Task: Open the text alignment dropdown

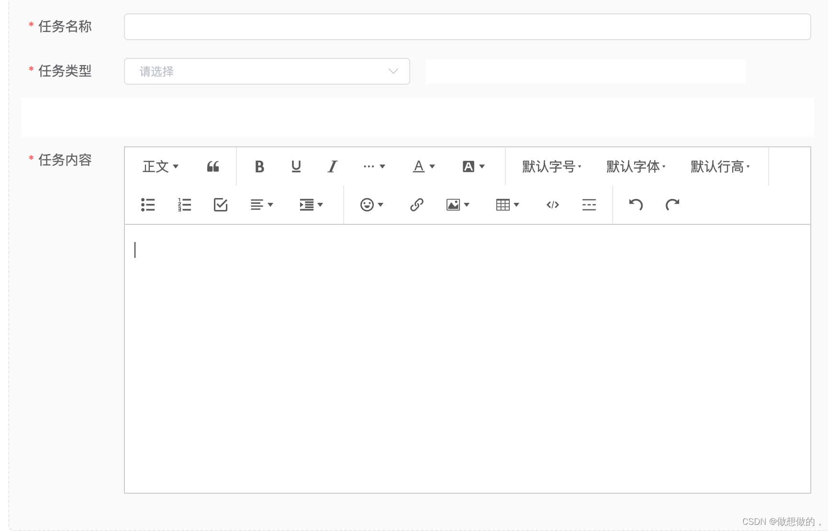Action: pyautogui.click(x=262, y=205)
